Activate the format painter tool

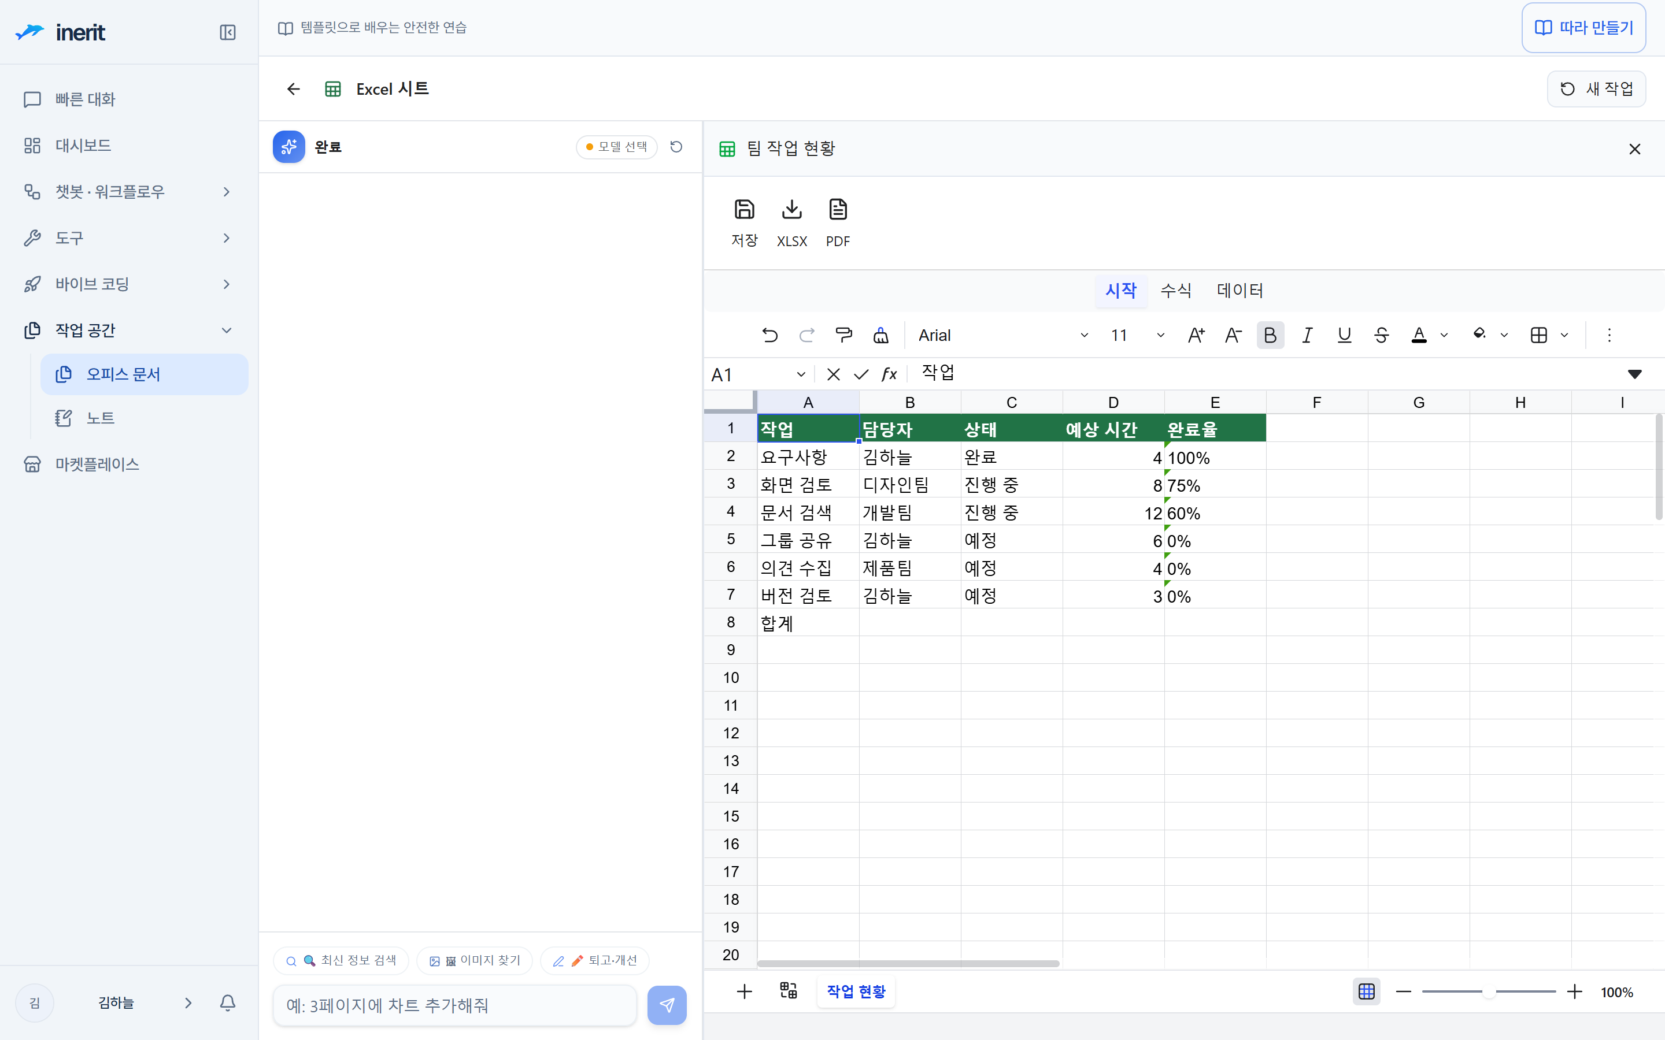(844, 335)
